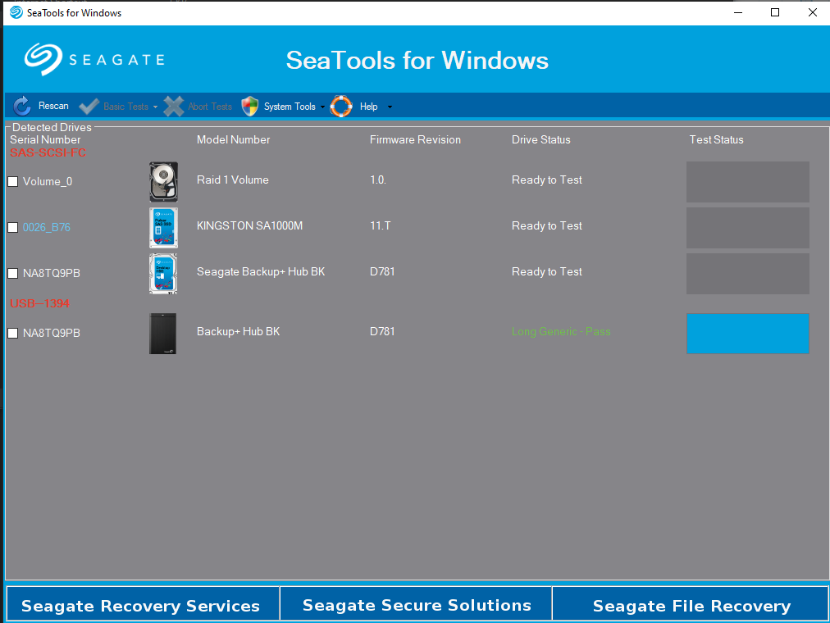
Task: Click the Raid 1 Volume test status box
Action: tap(747, 182)
